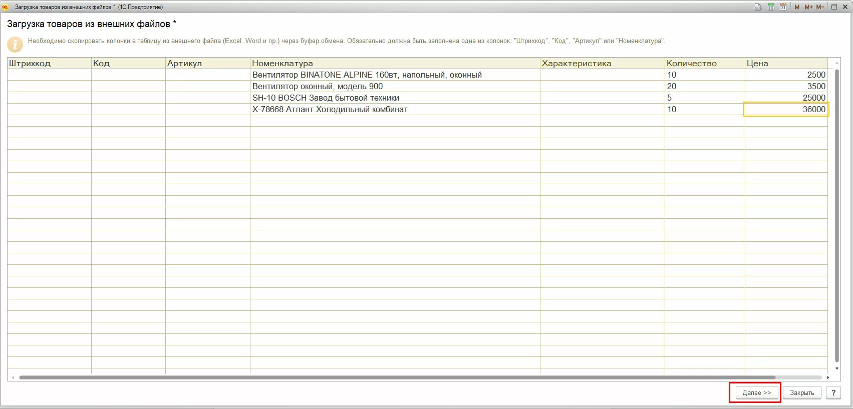Screen dimensions: 853x409
Task: Select the Код column header
Action: tap(128, 63)
